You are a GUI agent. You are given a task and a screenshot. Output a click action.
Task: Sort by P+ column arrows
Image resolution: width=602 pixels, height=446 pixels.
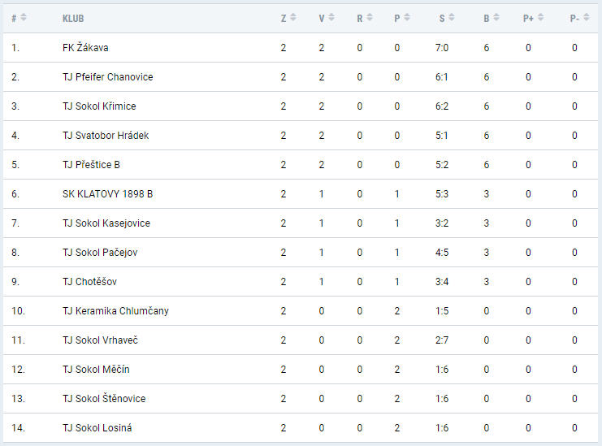click(x=540, y=18)
